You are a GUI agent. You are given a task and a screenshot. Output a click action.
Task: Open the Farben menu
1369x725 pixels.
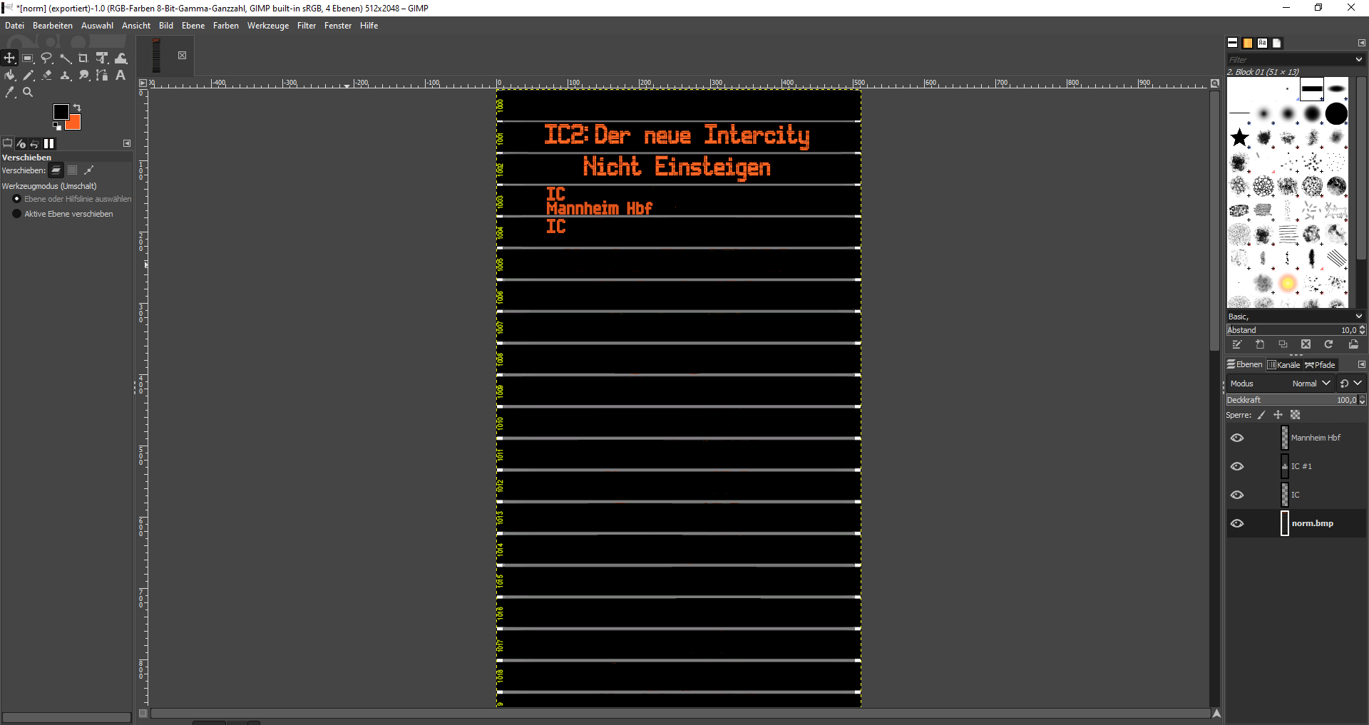tap(226, 26)
